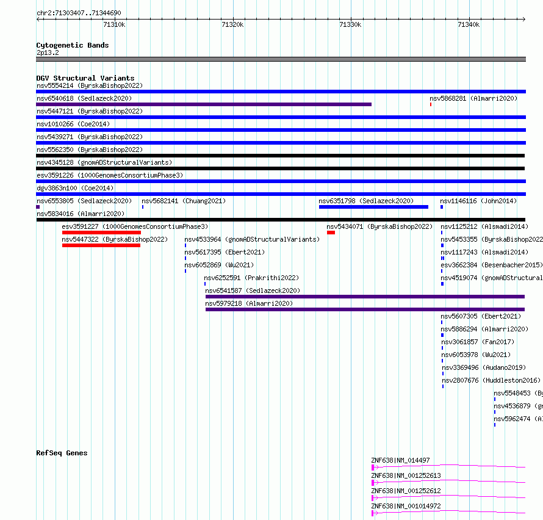Click nsv5979218 (Almarri2020) label

(249, 303)
